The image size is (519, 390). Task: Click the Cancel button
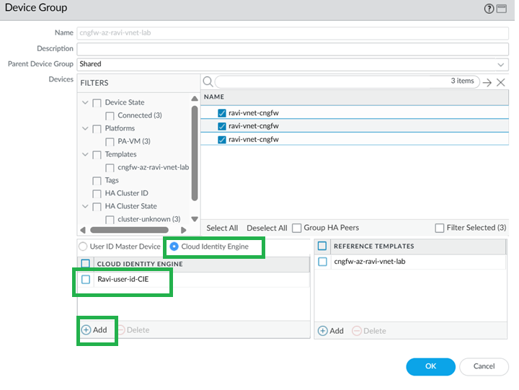tap(484, 366)
